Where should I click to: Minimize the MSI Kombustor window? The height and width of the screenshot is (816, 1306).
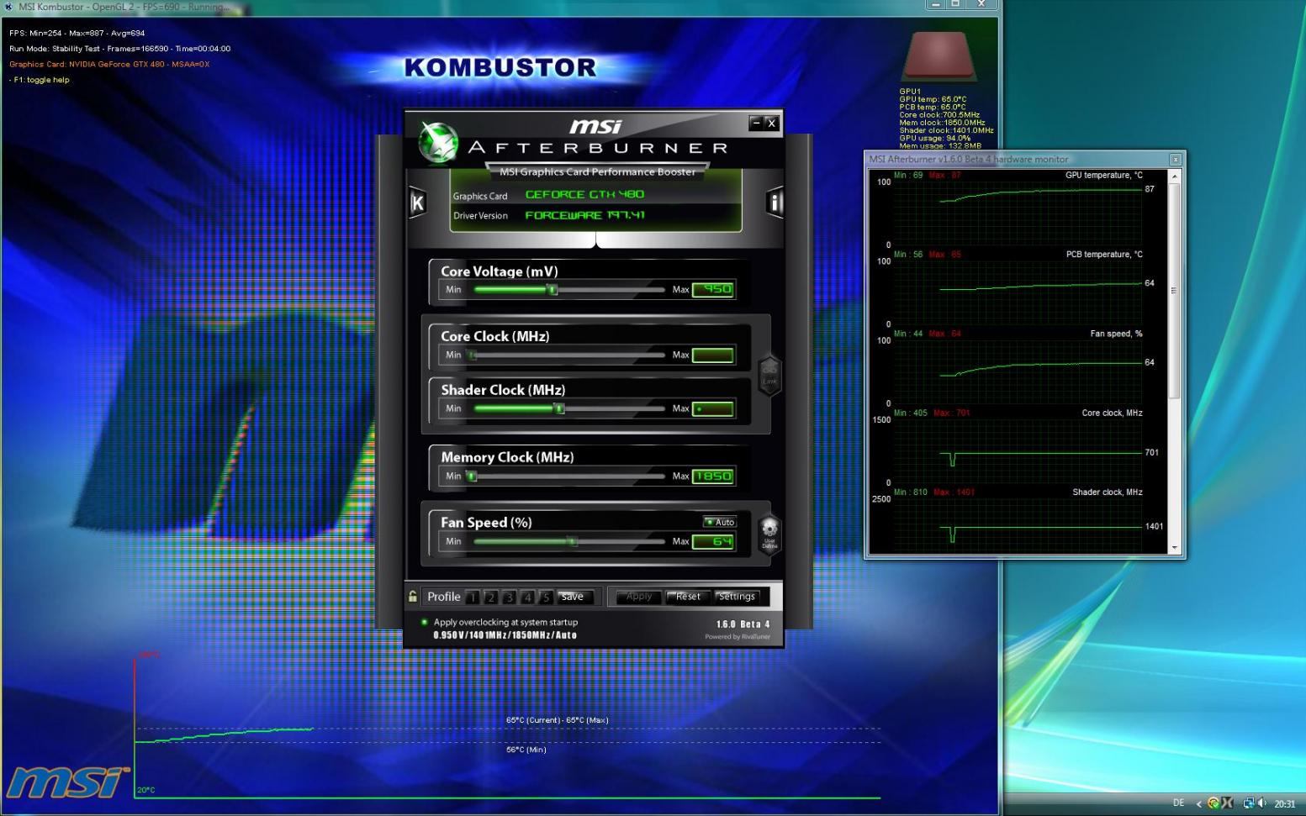[x=937, y=4]
